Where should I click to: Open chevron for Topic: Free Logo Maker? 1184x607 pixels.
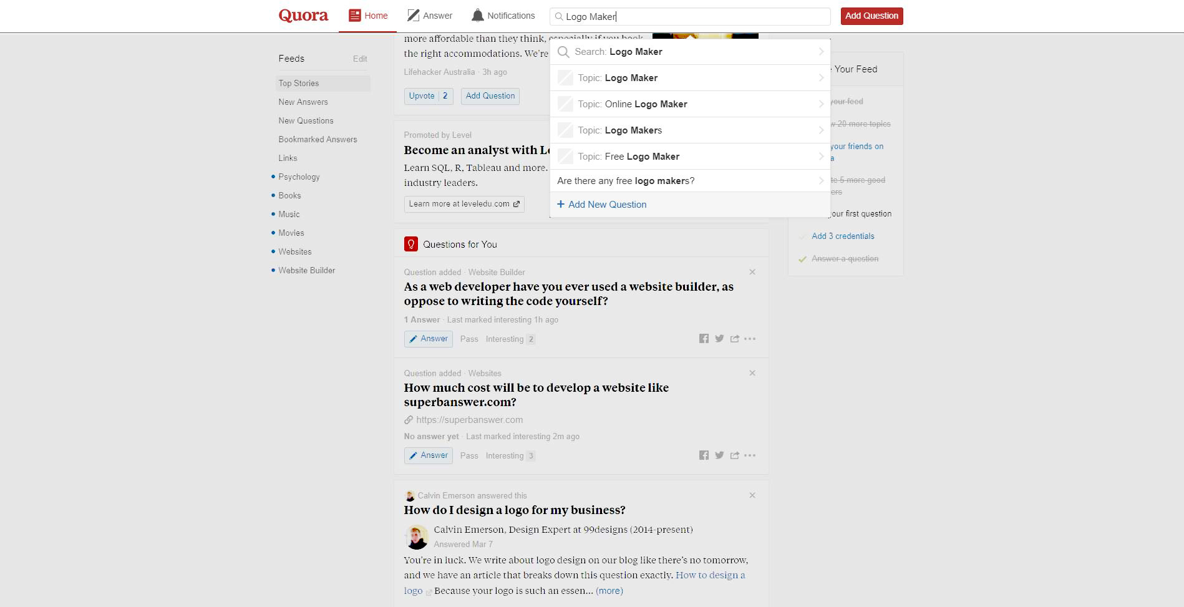pos(822,157)
